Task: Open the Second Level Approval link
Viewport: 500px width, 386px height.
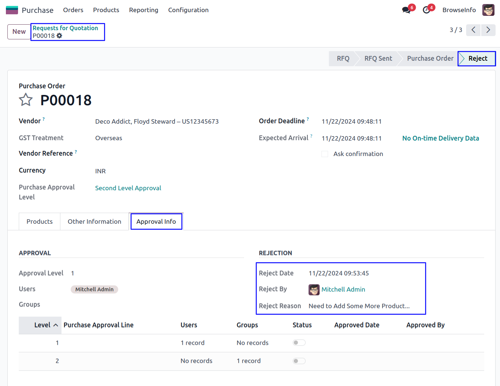Action: [128, 188]
